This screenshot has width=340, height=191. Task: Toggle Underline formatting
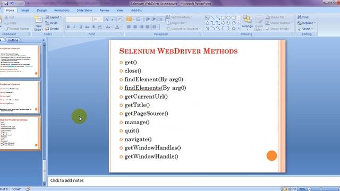80,27
